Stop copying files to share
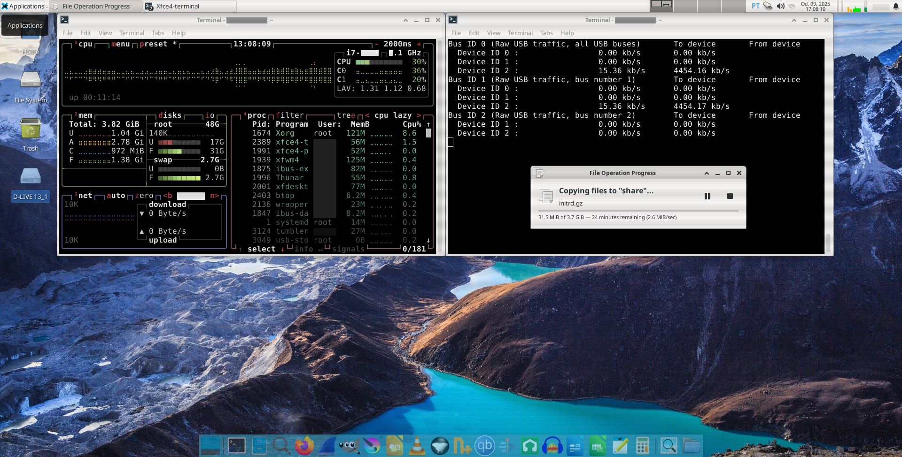The width and height of the screenshot is (902, 457). [730, 196]
